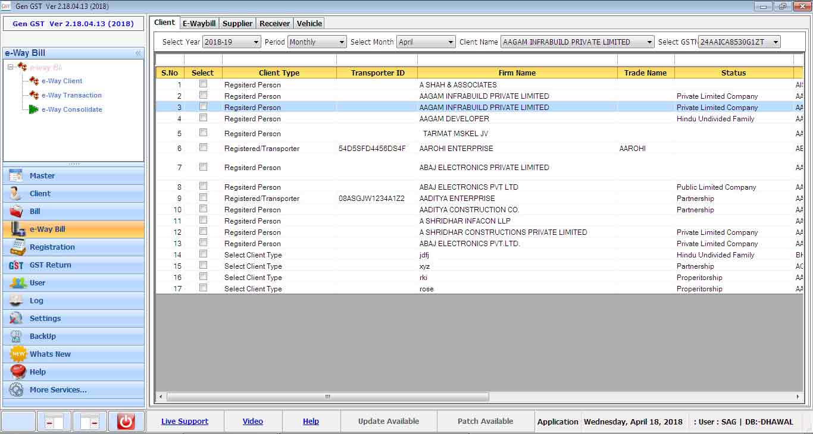The width and height of the screenshot is (813, 434).
Task: Open Whats New badge icon
Action: [x=18, y=354]
